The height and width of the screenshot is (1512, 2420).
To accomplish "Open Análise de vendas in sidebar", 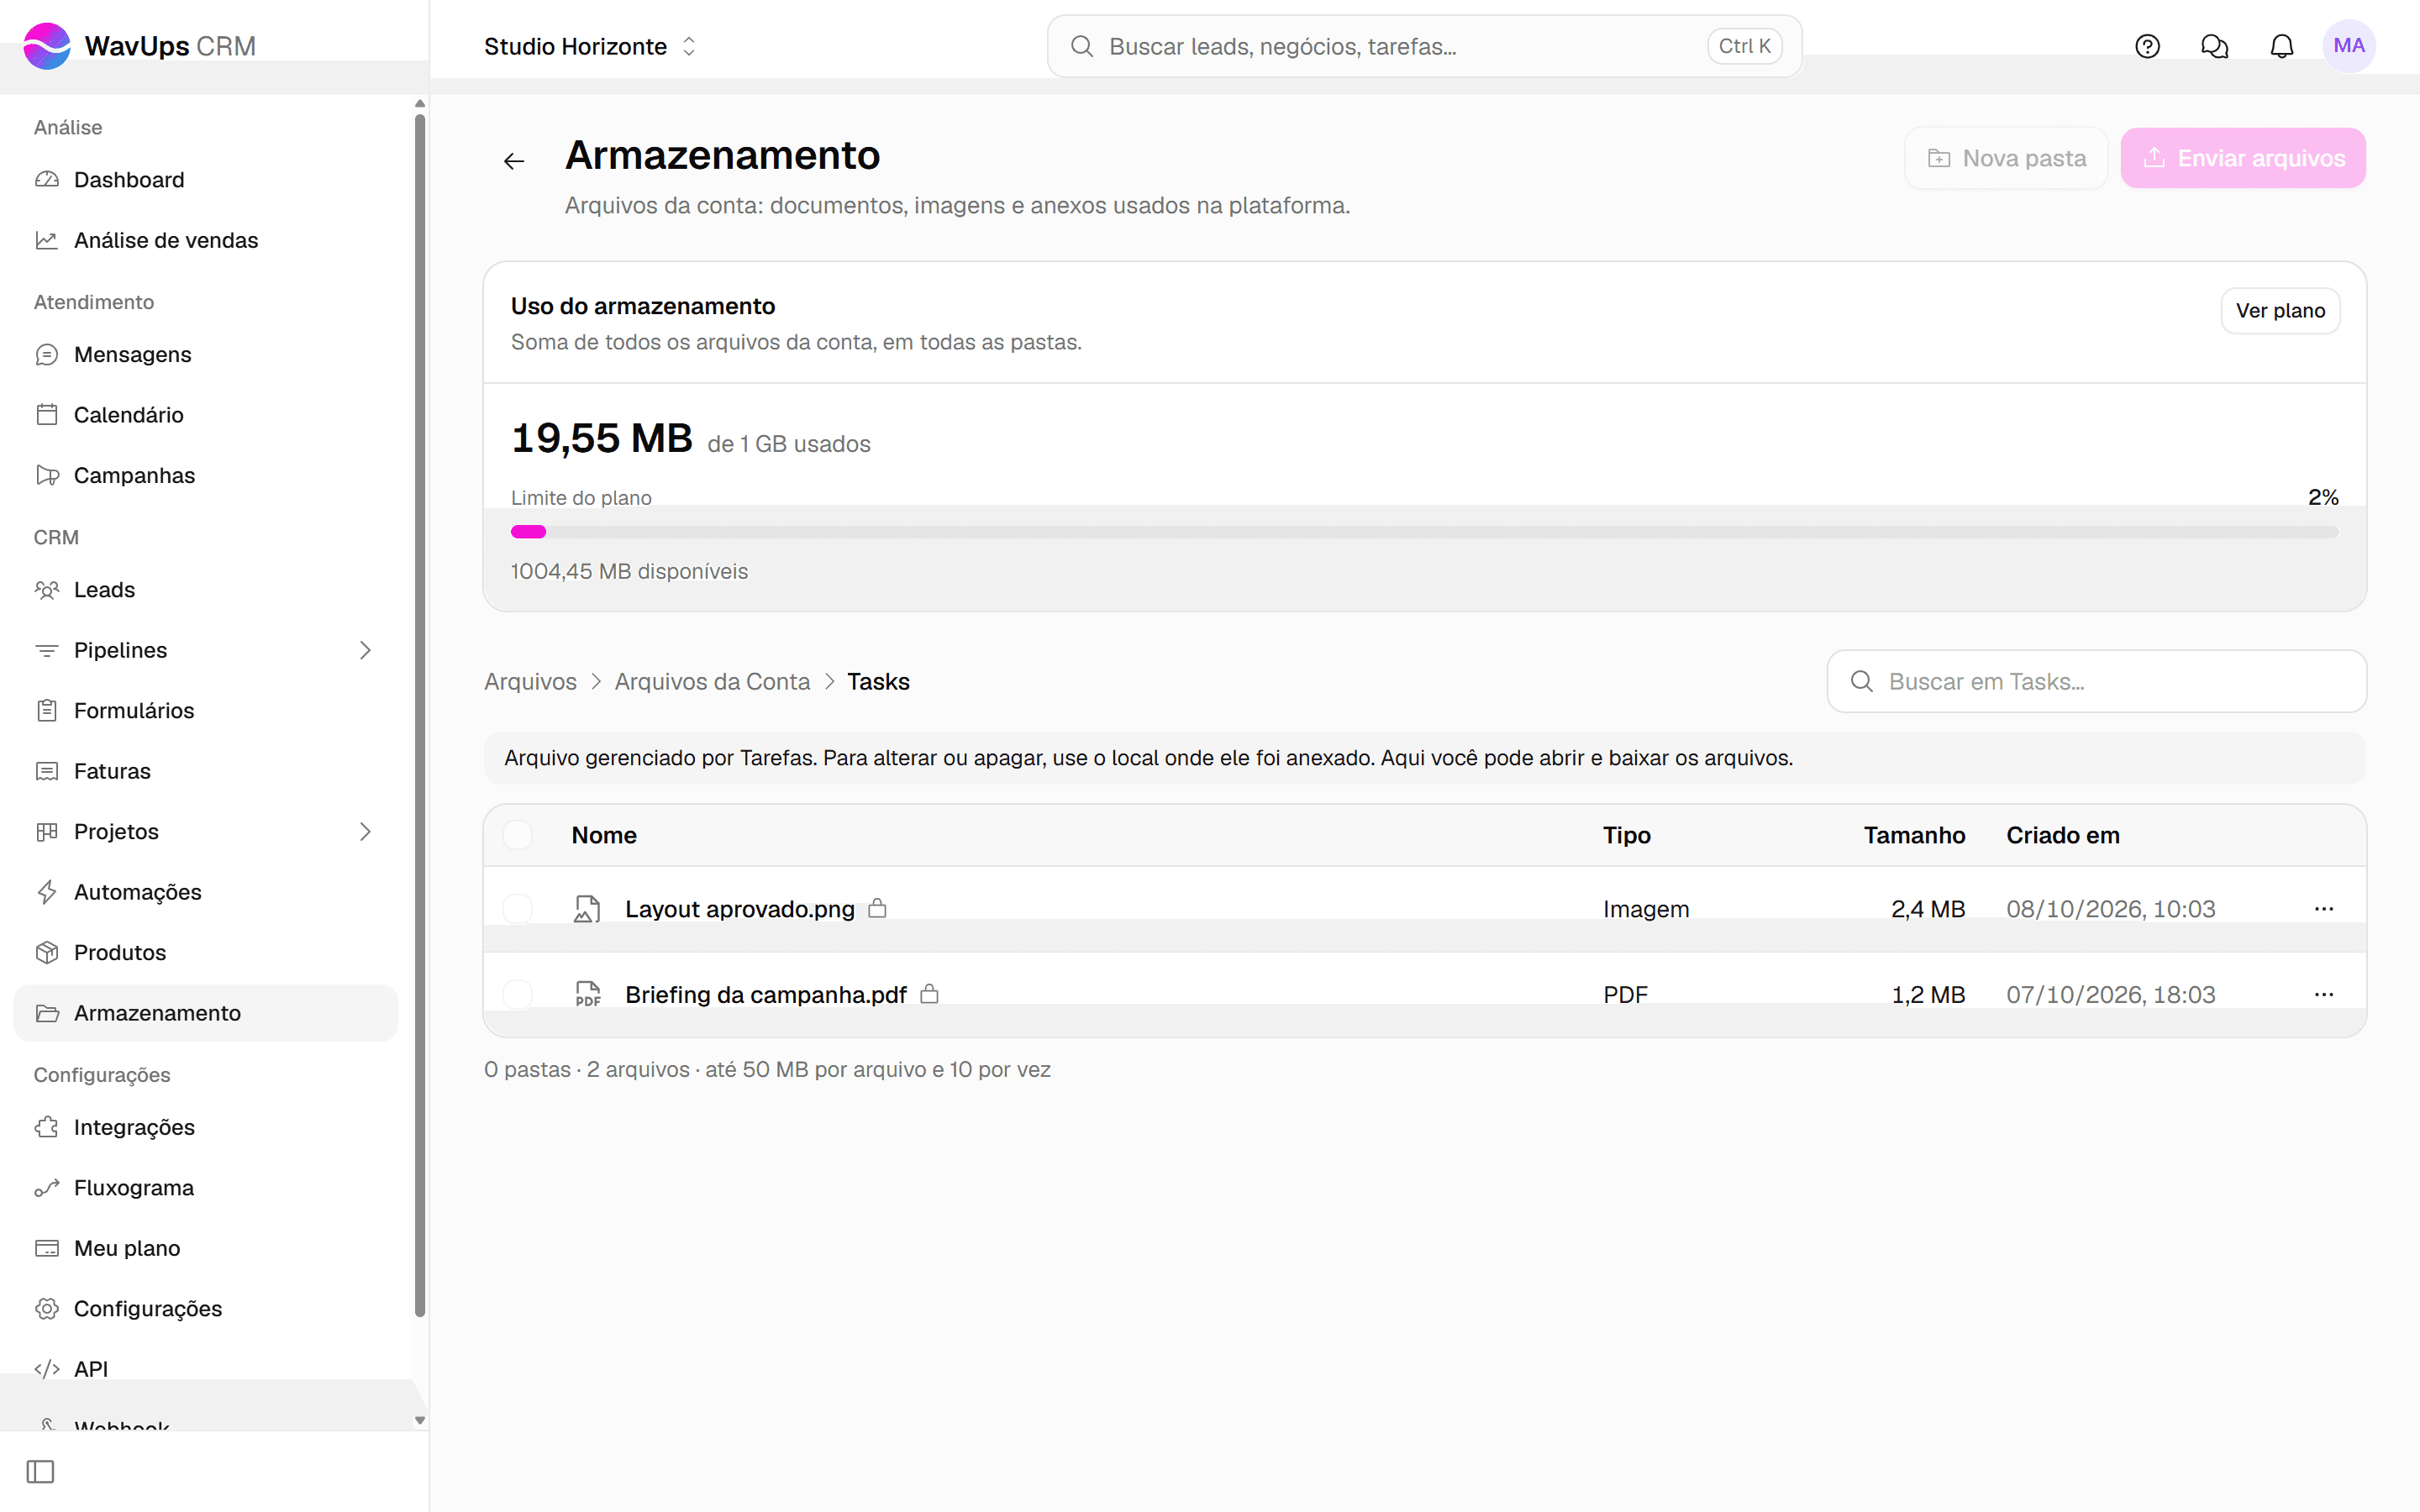I will click(206, 240).
